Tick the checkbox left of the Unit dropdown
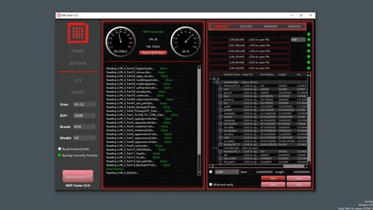The image size is (373, 210). click(210, 171)
